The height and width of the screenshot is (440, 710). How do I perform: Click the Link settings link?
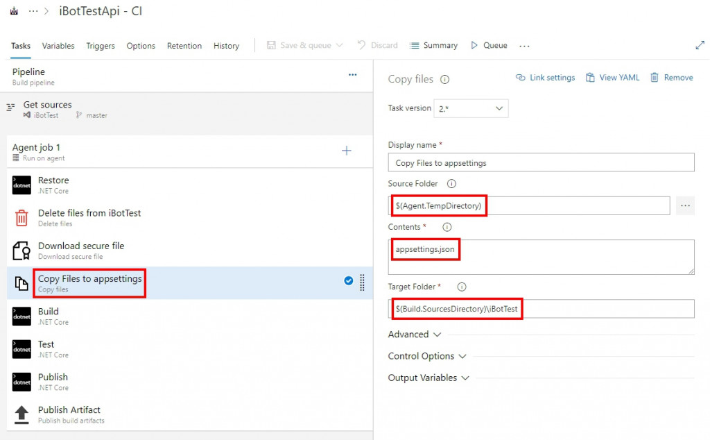pyautogui.click(x=546, y=78)
